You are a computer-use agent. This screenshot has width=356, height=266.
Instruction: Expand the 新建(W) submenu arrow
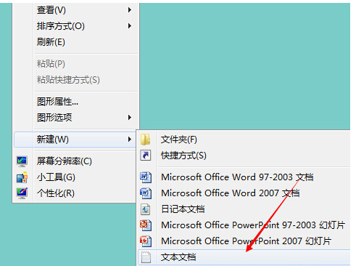(x=130, y=140)
